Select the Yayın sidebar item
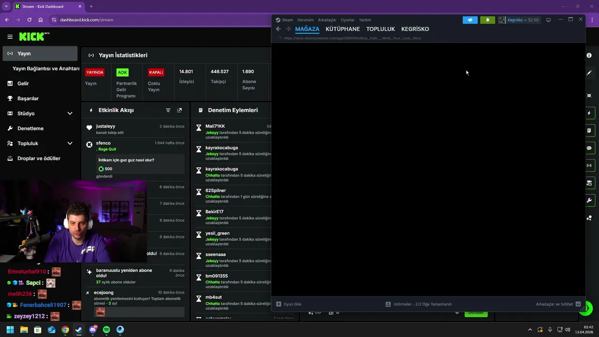This screenshot has width=599, height=337. (x=40, y=53)
